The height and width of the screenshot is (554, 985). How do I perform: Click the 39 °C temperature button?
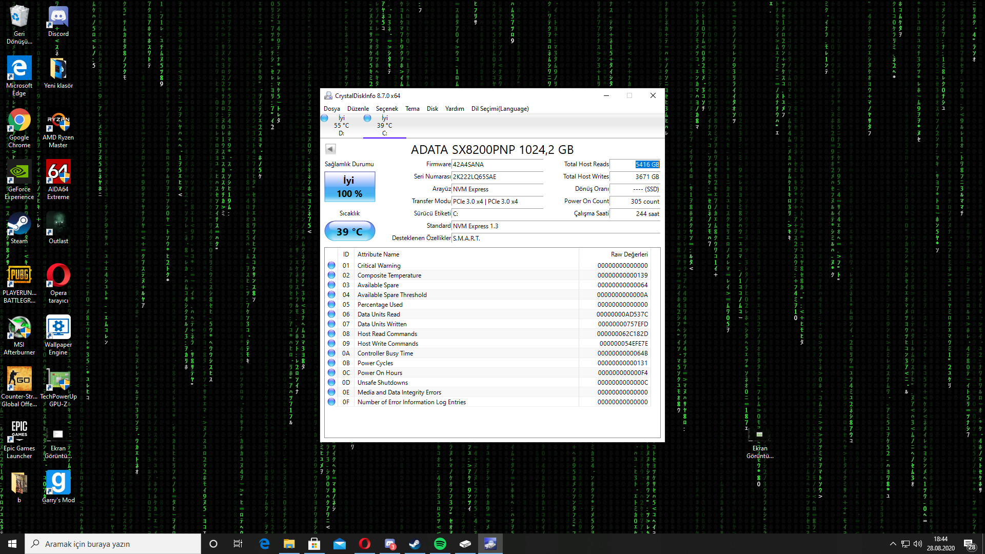pyautogui.click(x=349, y=232)
